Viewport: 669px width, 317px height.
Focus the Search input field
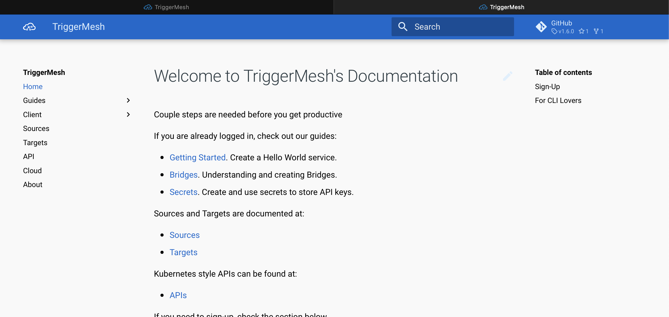[x=453, y=27]
